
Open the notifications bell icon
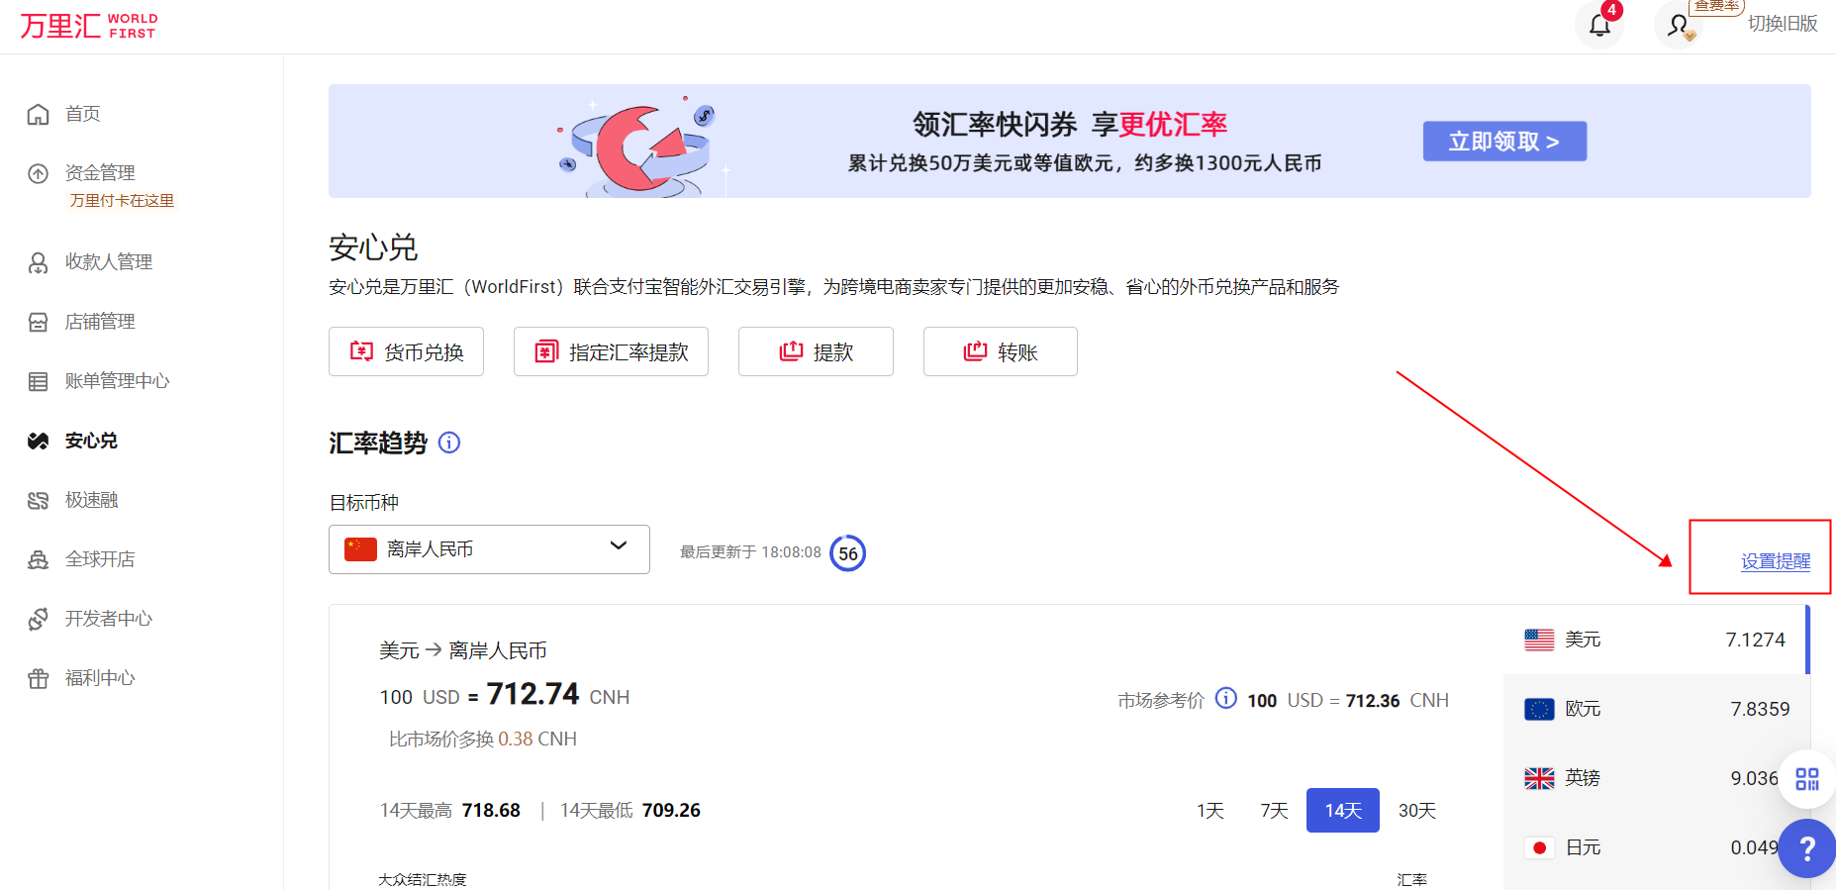pos(1599,25)
